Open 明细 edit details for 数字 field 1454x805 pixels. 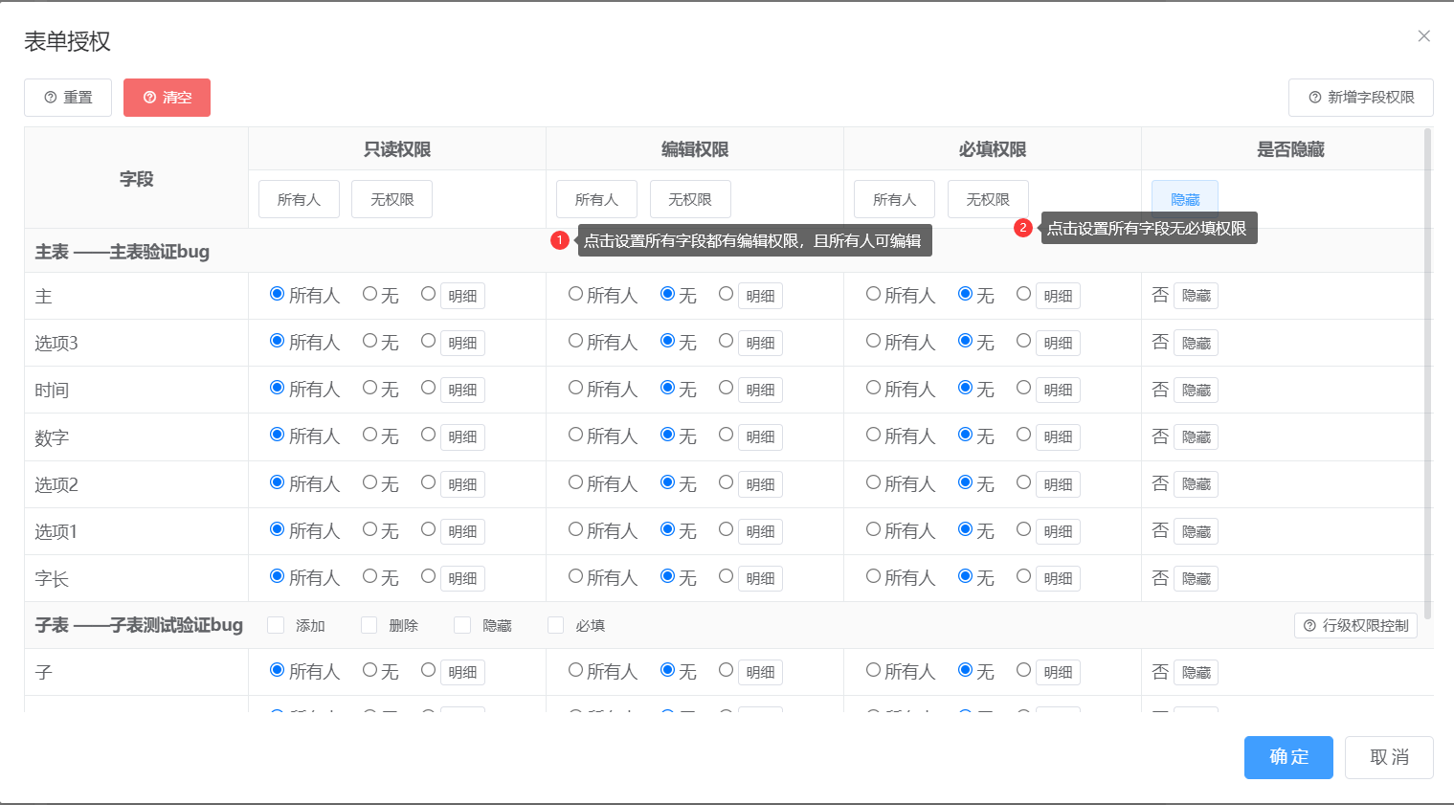(x=760, y=437)
